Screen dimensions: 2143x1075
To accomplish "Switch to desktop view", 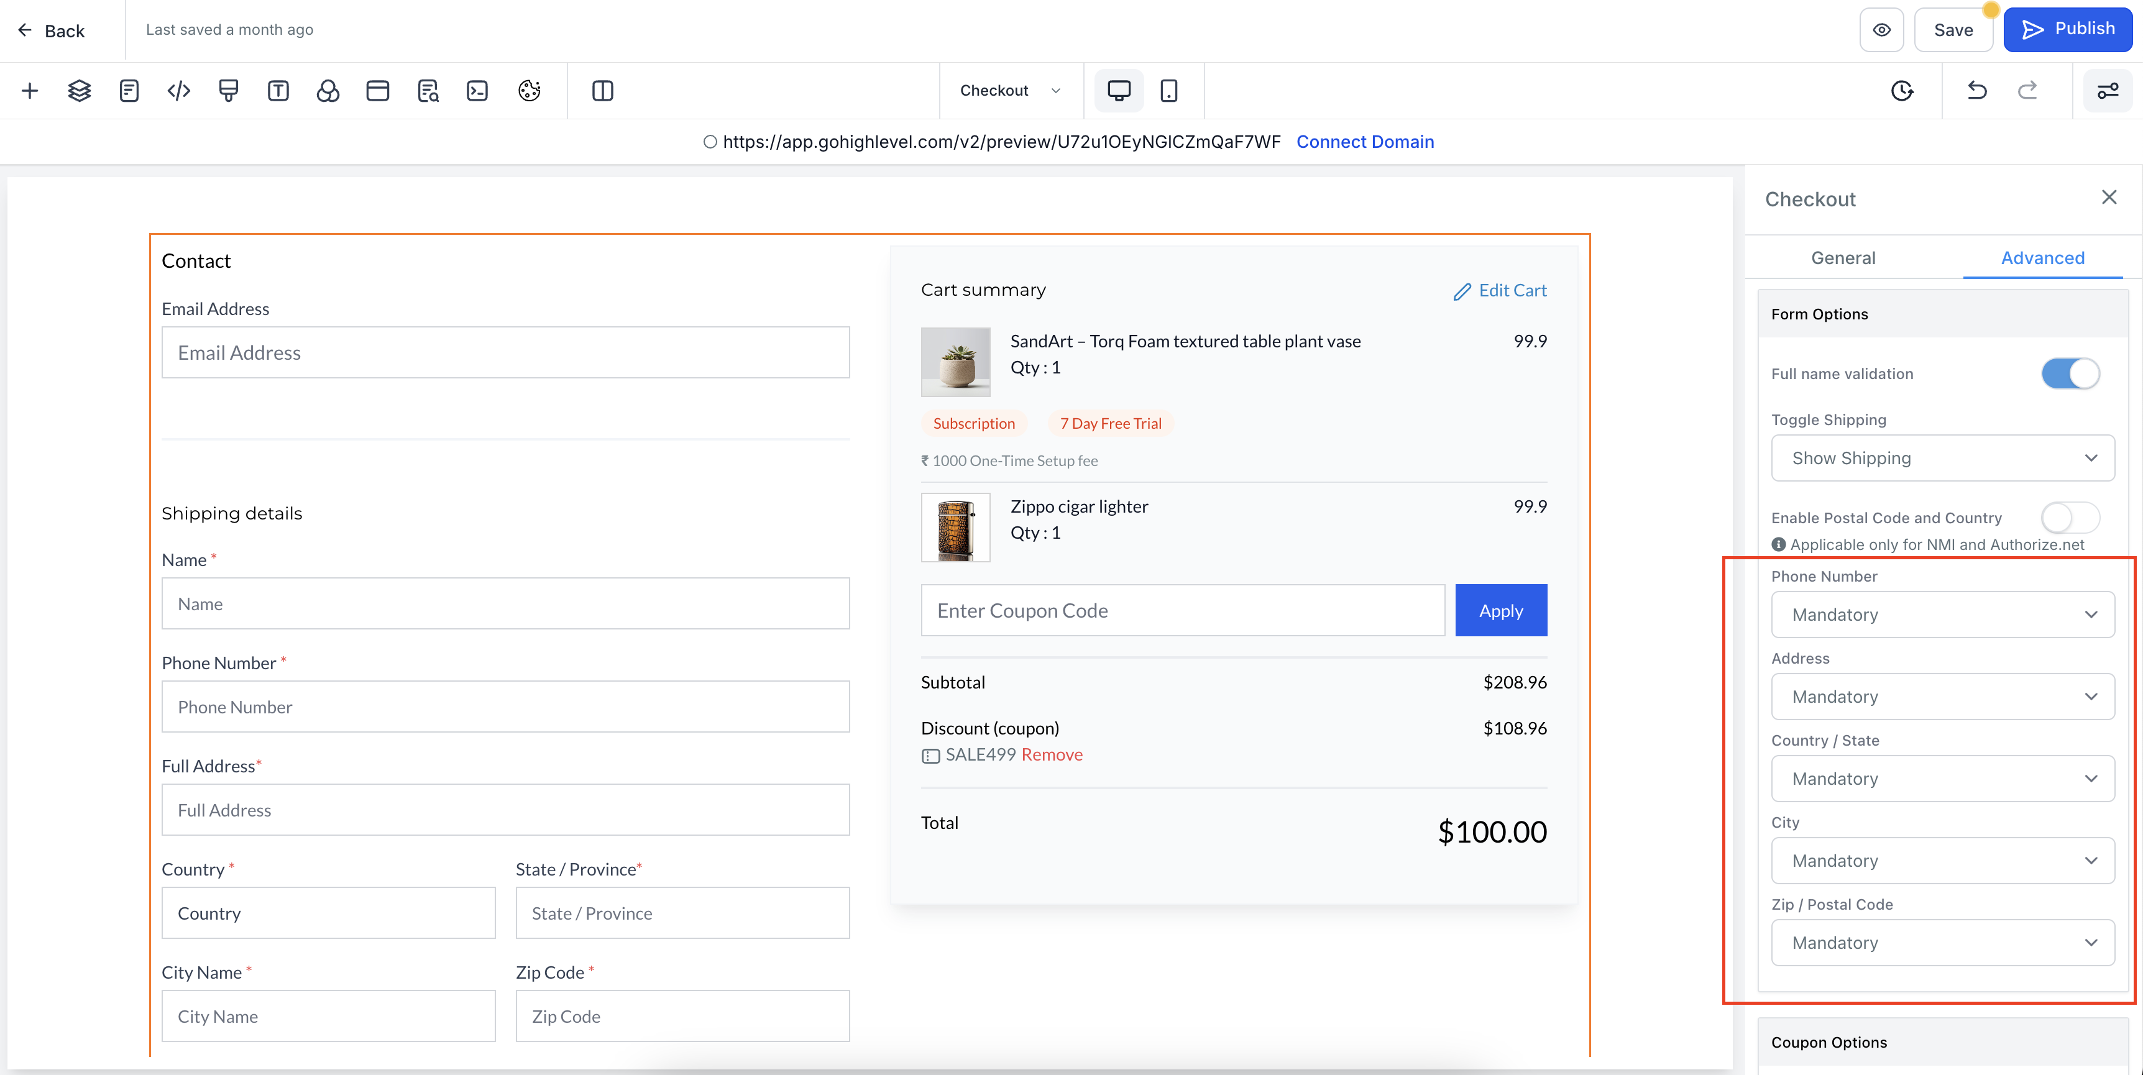I will [x=1119, y=91].
